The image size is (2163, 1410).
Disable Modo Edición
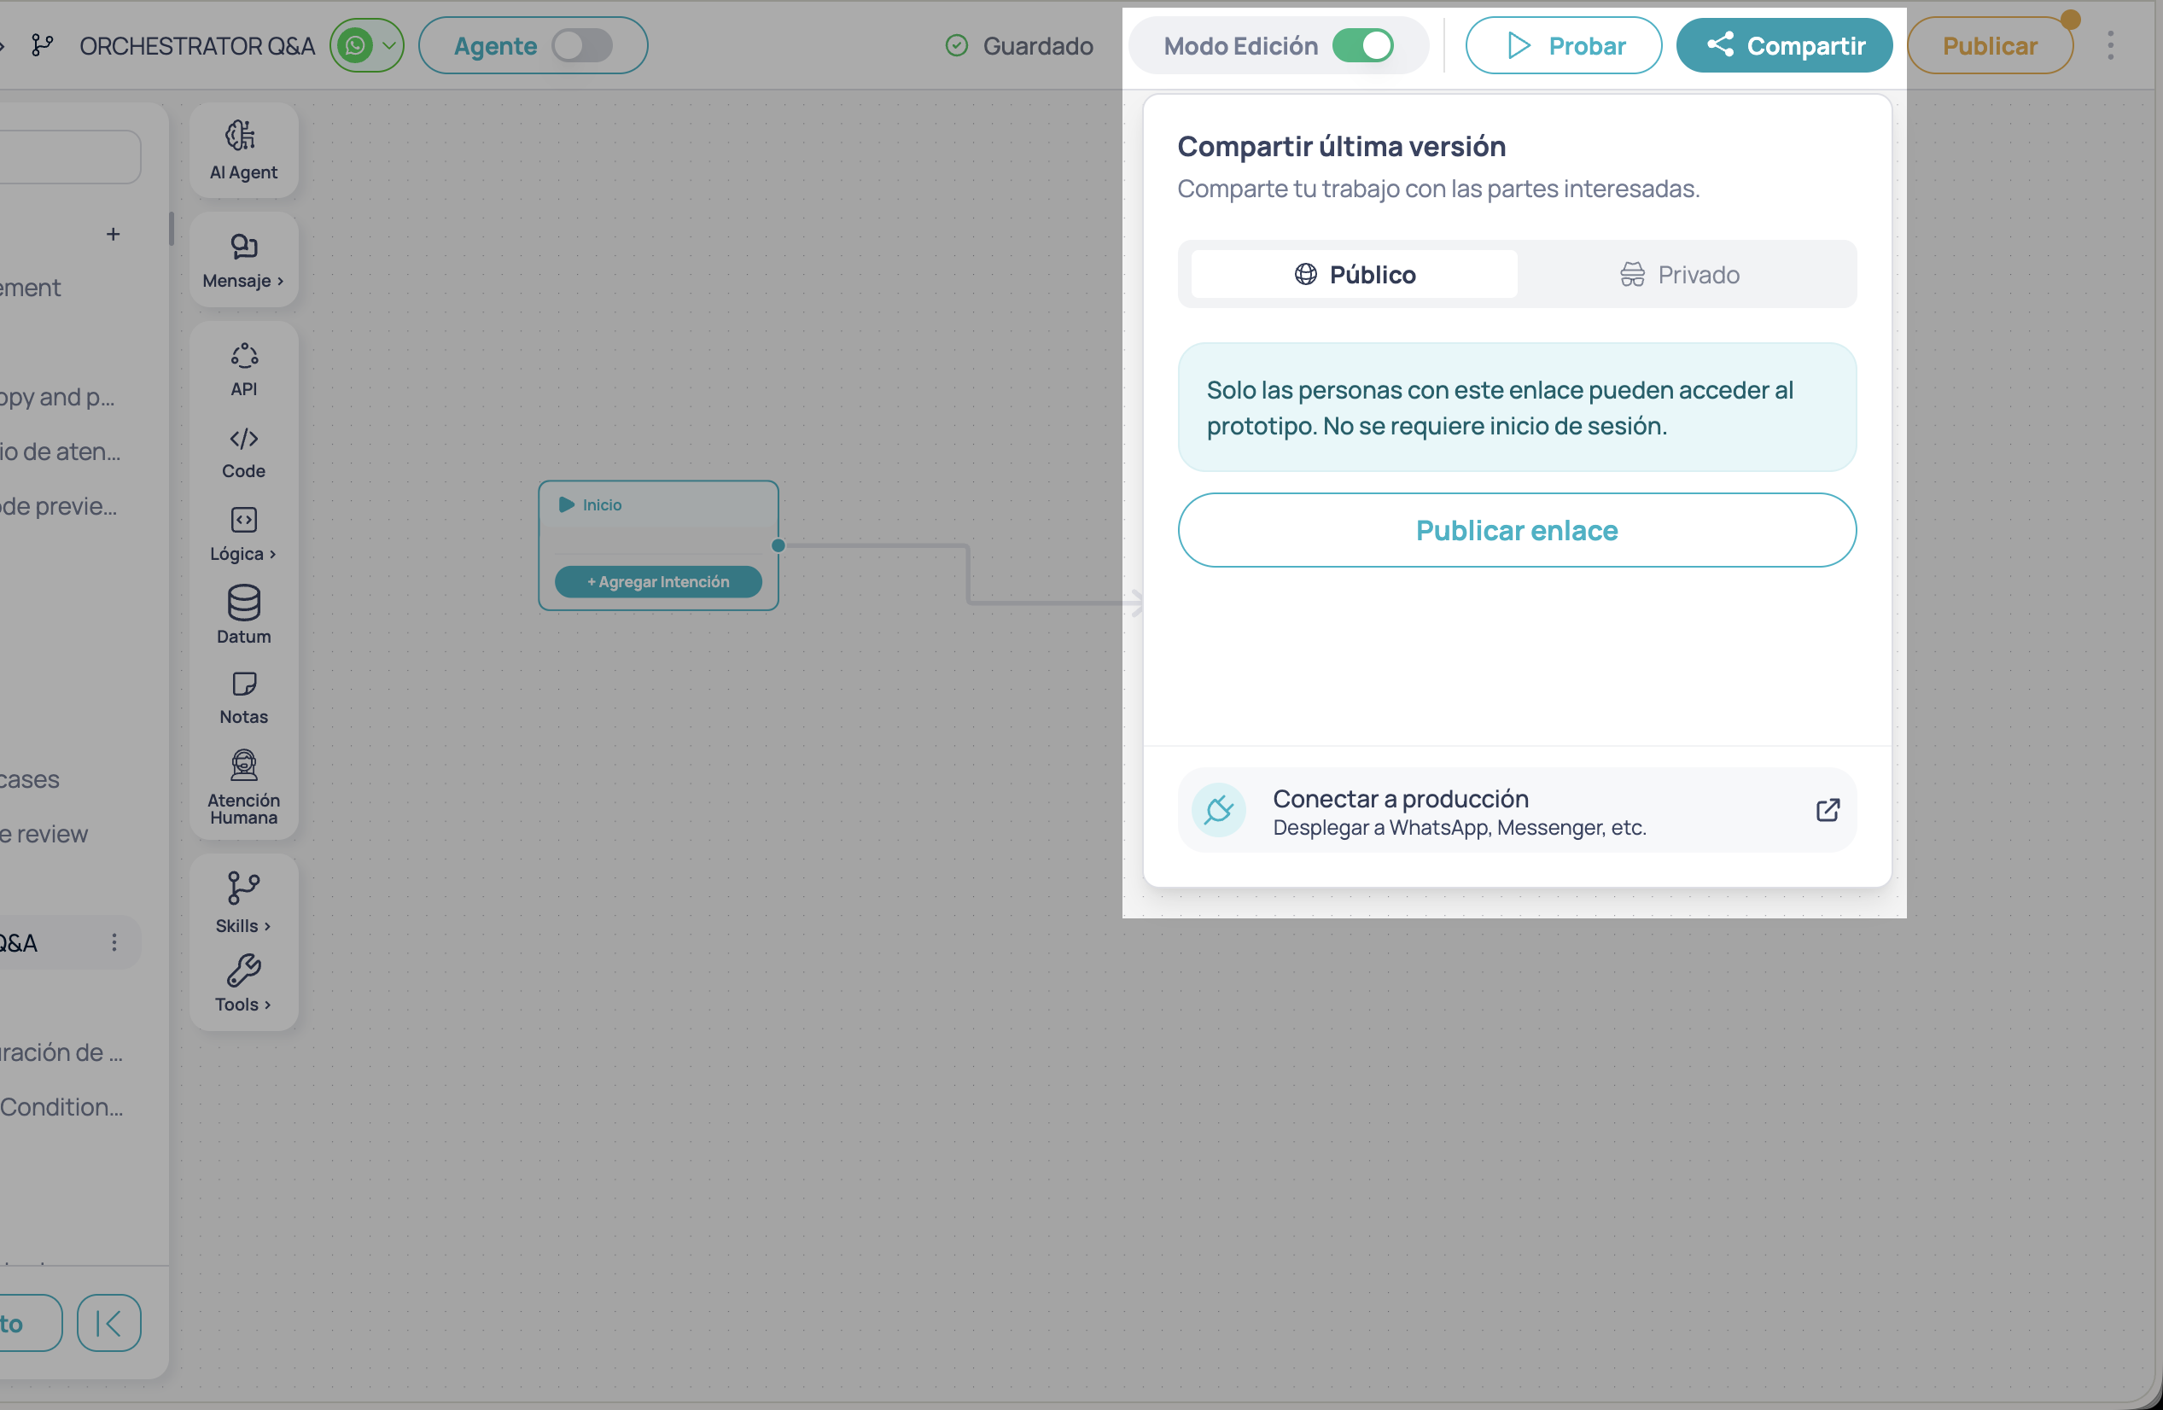click(x=1364, y=44)
